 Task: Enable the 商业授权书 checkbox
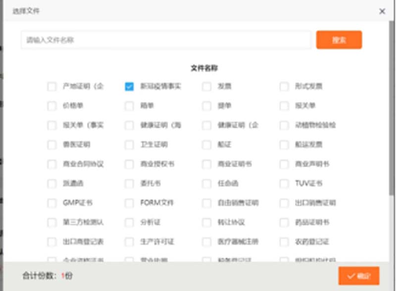pos(129,164)
